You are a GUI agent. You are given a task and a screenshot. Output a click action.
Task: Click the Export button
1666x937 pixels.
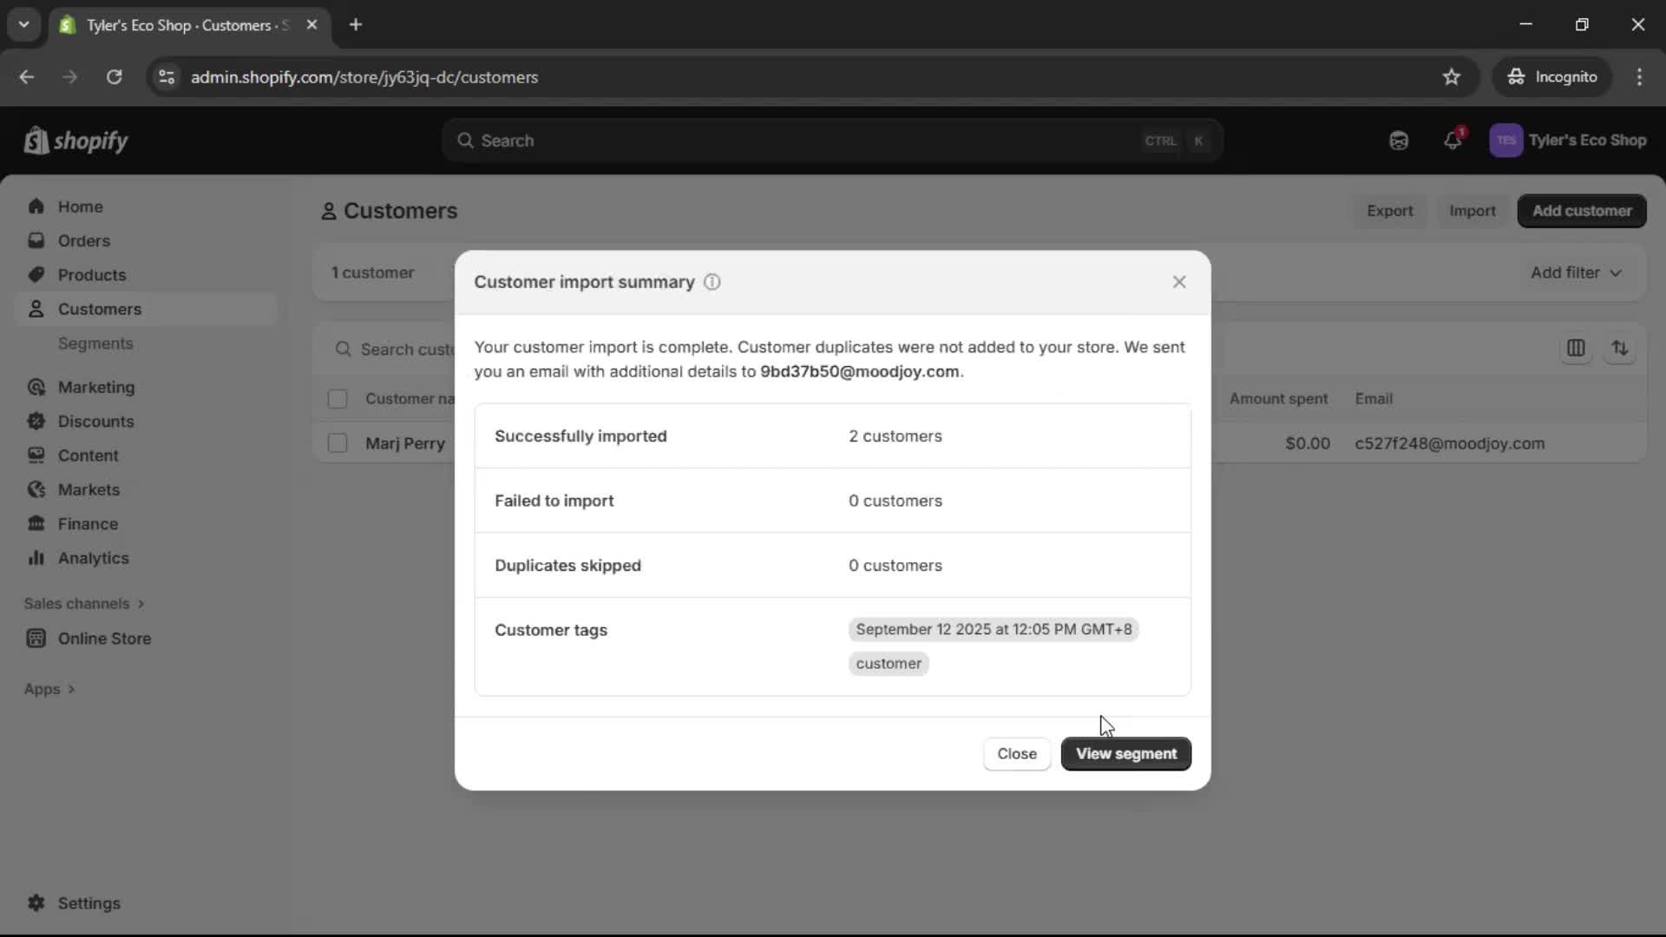pyautogui.click(x=1389, y=211)
